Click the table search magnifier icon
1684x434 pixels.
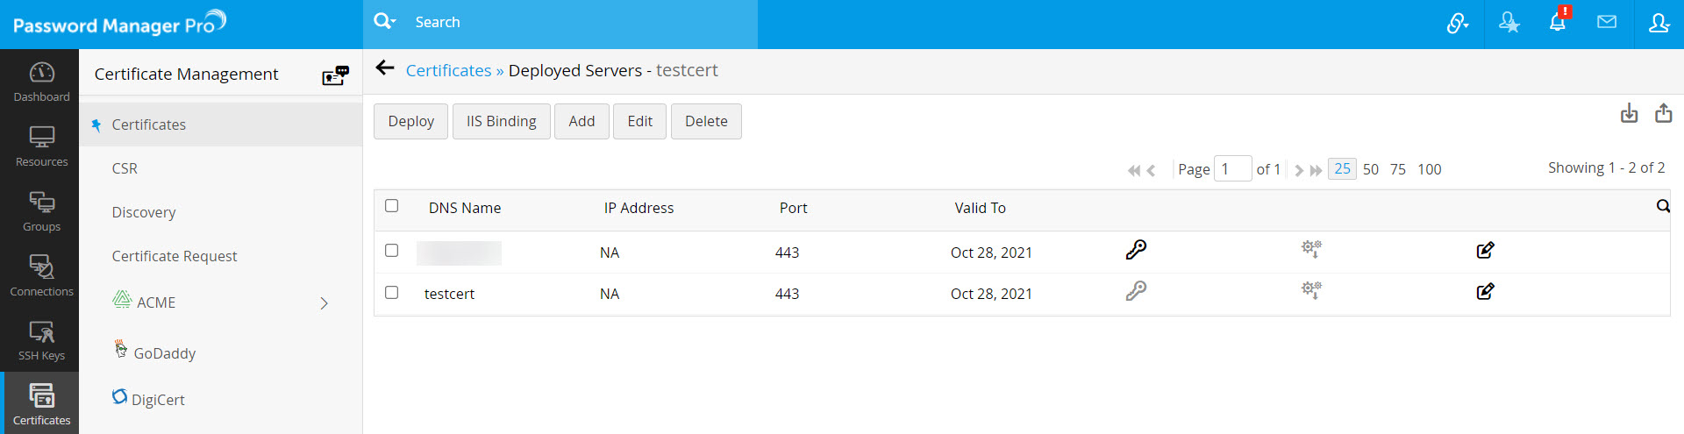pyautogui.click(x=1662, y=207)
